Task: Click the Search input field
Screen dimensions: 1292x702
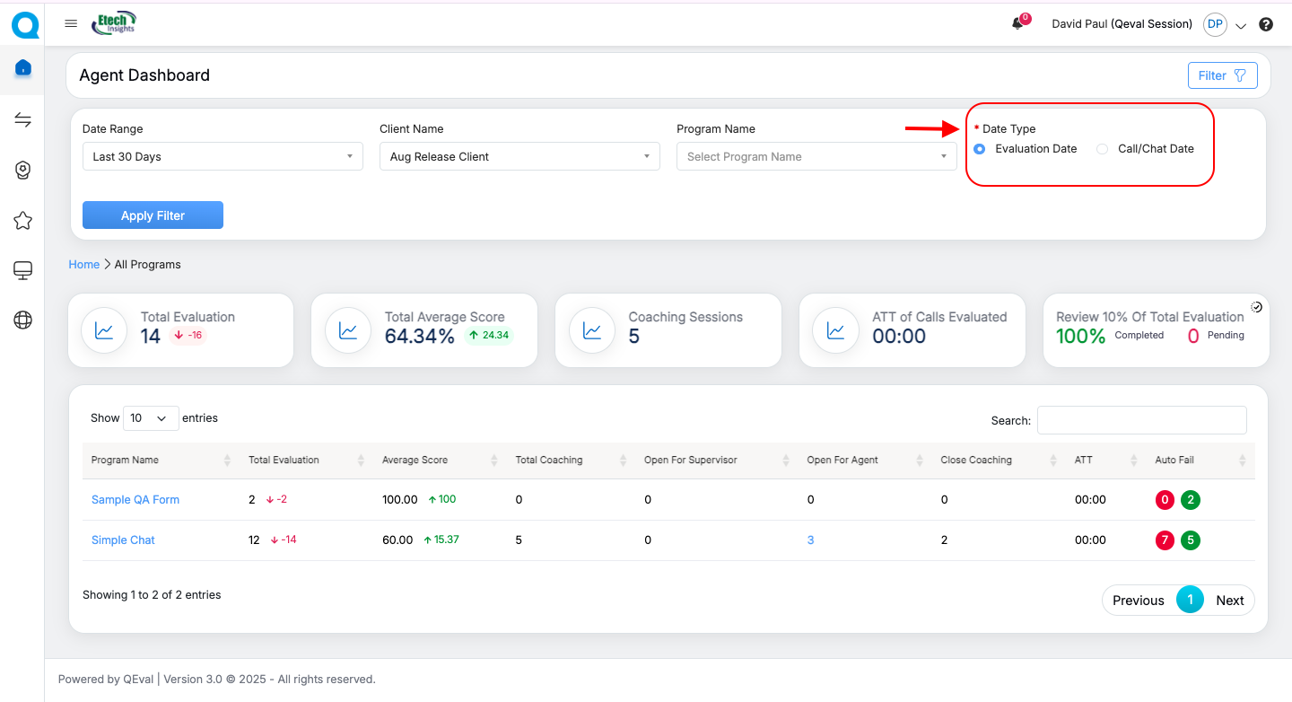Action: [1141, 420]
